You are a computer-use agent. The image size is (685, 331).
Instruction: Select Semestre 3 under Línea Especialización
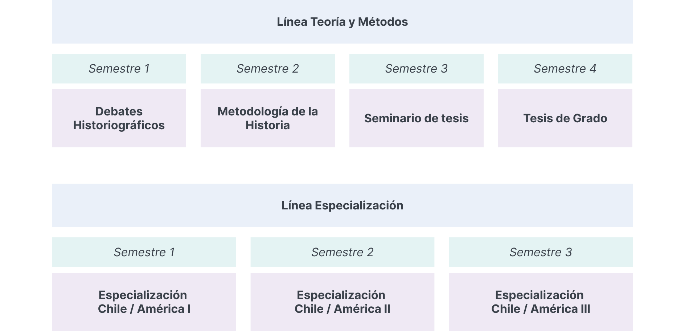click(x=541, y=252)
